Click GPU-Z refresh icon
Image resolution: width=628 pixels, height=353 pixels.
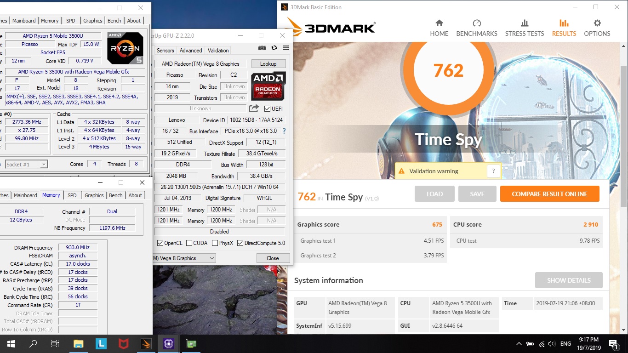tap(274, 48)
